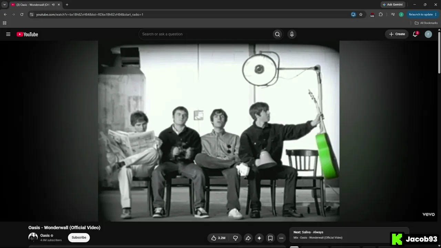Image resolution: width=441 pixels, height=248 pixels.
Task: Click 'Mix - Oasis - Wonderwall (Official Video)' text
Action: pyautogui.click(x=318, y=238)
